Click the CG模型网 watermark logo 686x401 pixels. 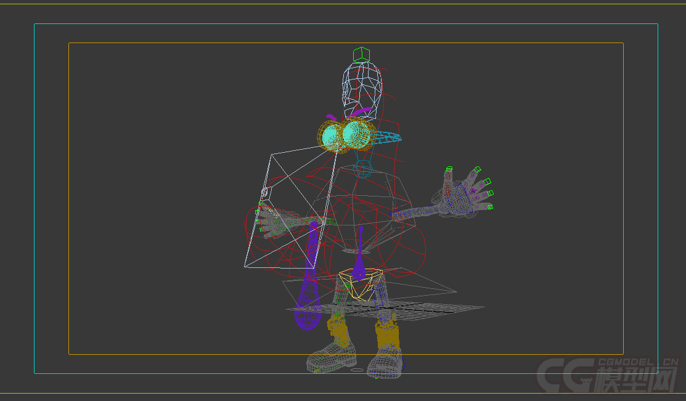tap(606, 376)
